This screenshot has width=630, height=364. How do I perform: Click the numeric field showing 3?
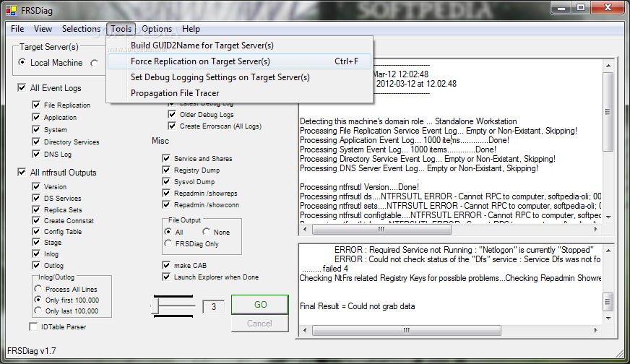[x=213, y=306]
